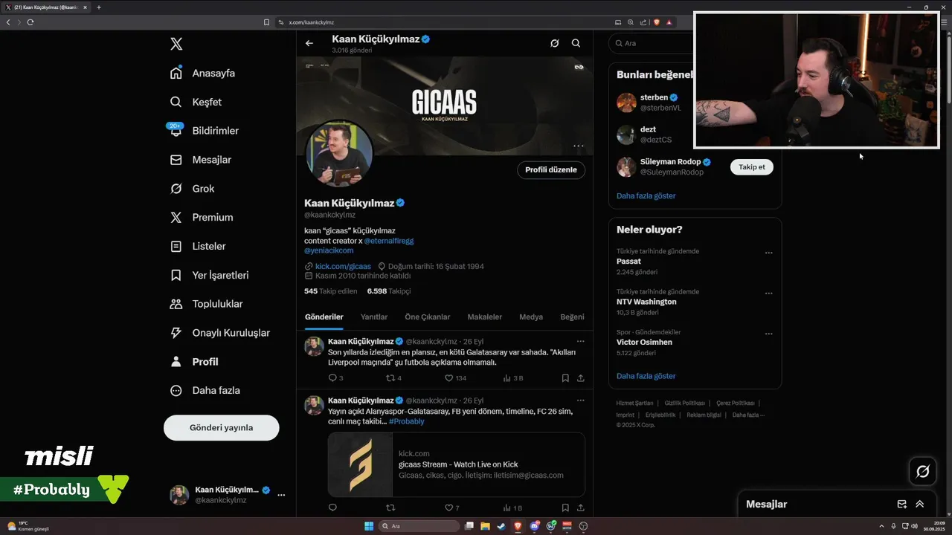Bookmark the Yayın açık post
Screen dimensions: 952x535
[x=565, y=508]
